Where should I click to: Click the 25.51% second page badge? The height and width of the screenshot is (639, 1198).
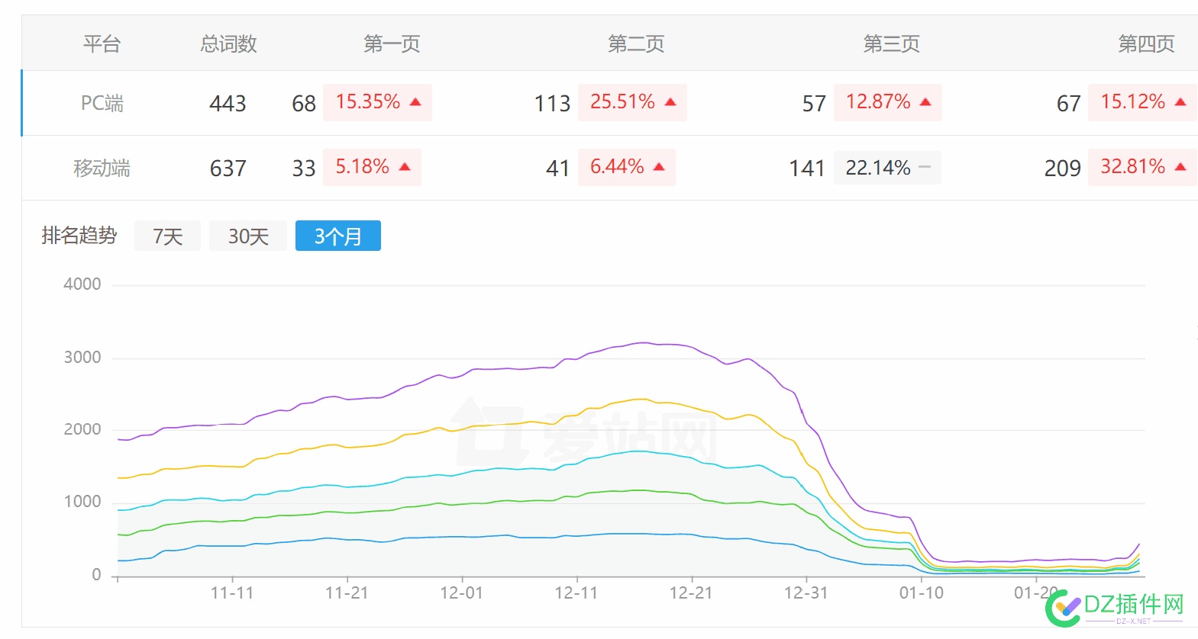tap(632, 102)
